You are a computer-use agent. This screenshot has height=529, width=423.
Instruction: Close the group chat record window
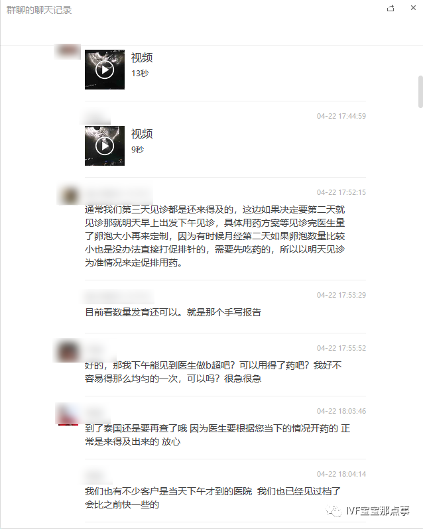click(x=413, y=8)
